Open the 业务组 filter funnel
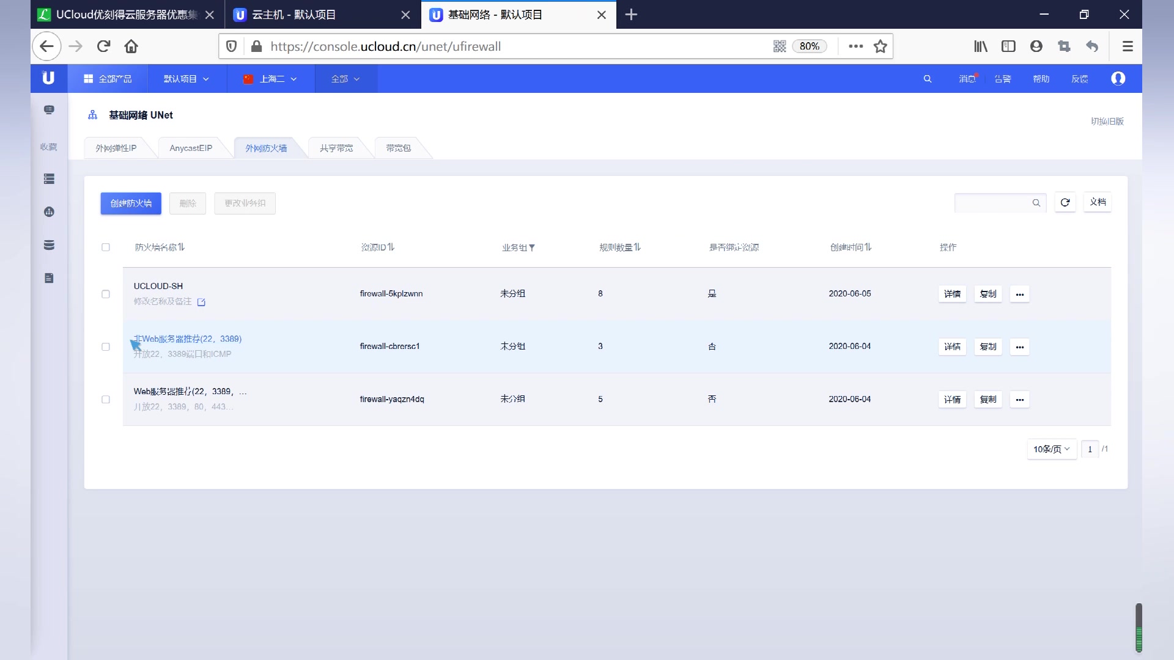Viewport: 1174px width, 660px height. (532, 248)
